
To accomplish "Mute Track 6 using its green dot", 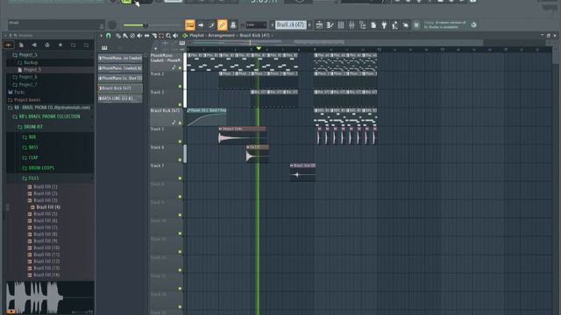I will (x=180, y=160).
